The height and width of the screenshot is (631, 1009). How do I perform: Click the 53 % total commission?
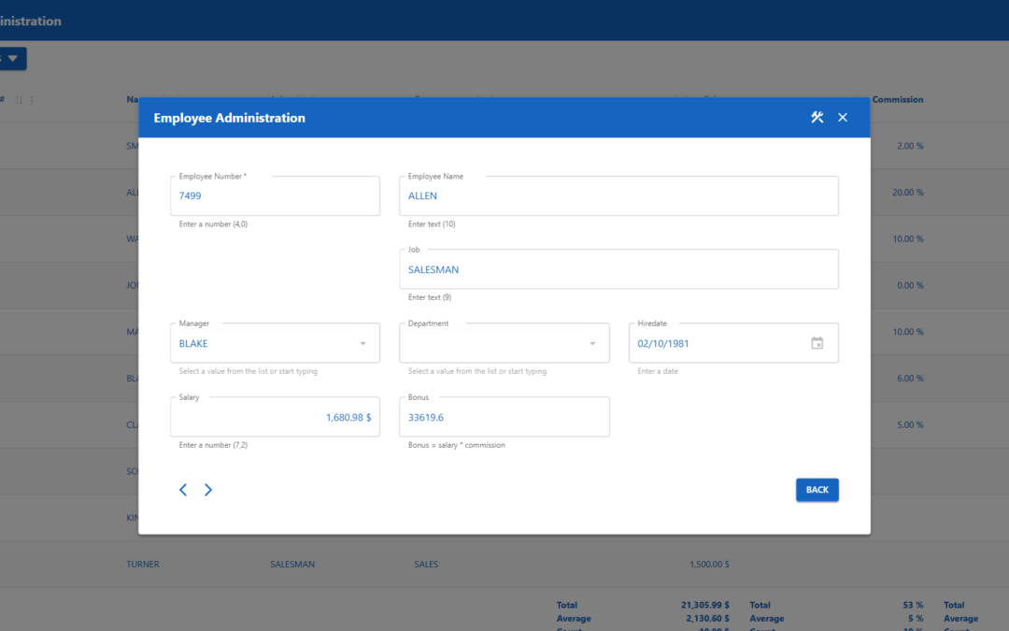click(913, 605)
